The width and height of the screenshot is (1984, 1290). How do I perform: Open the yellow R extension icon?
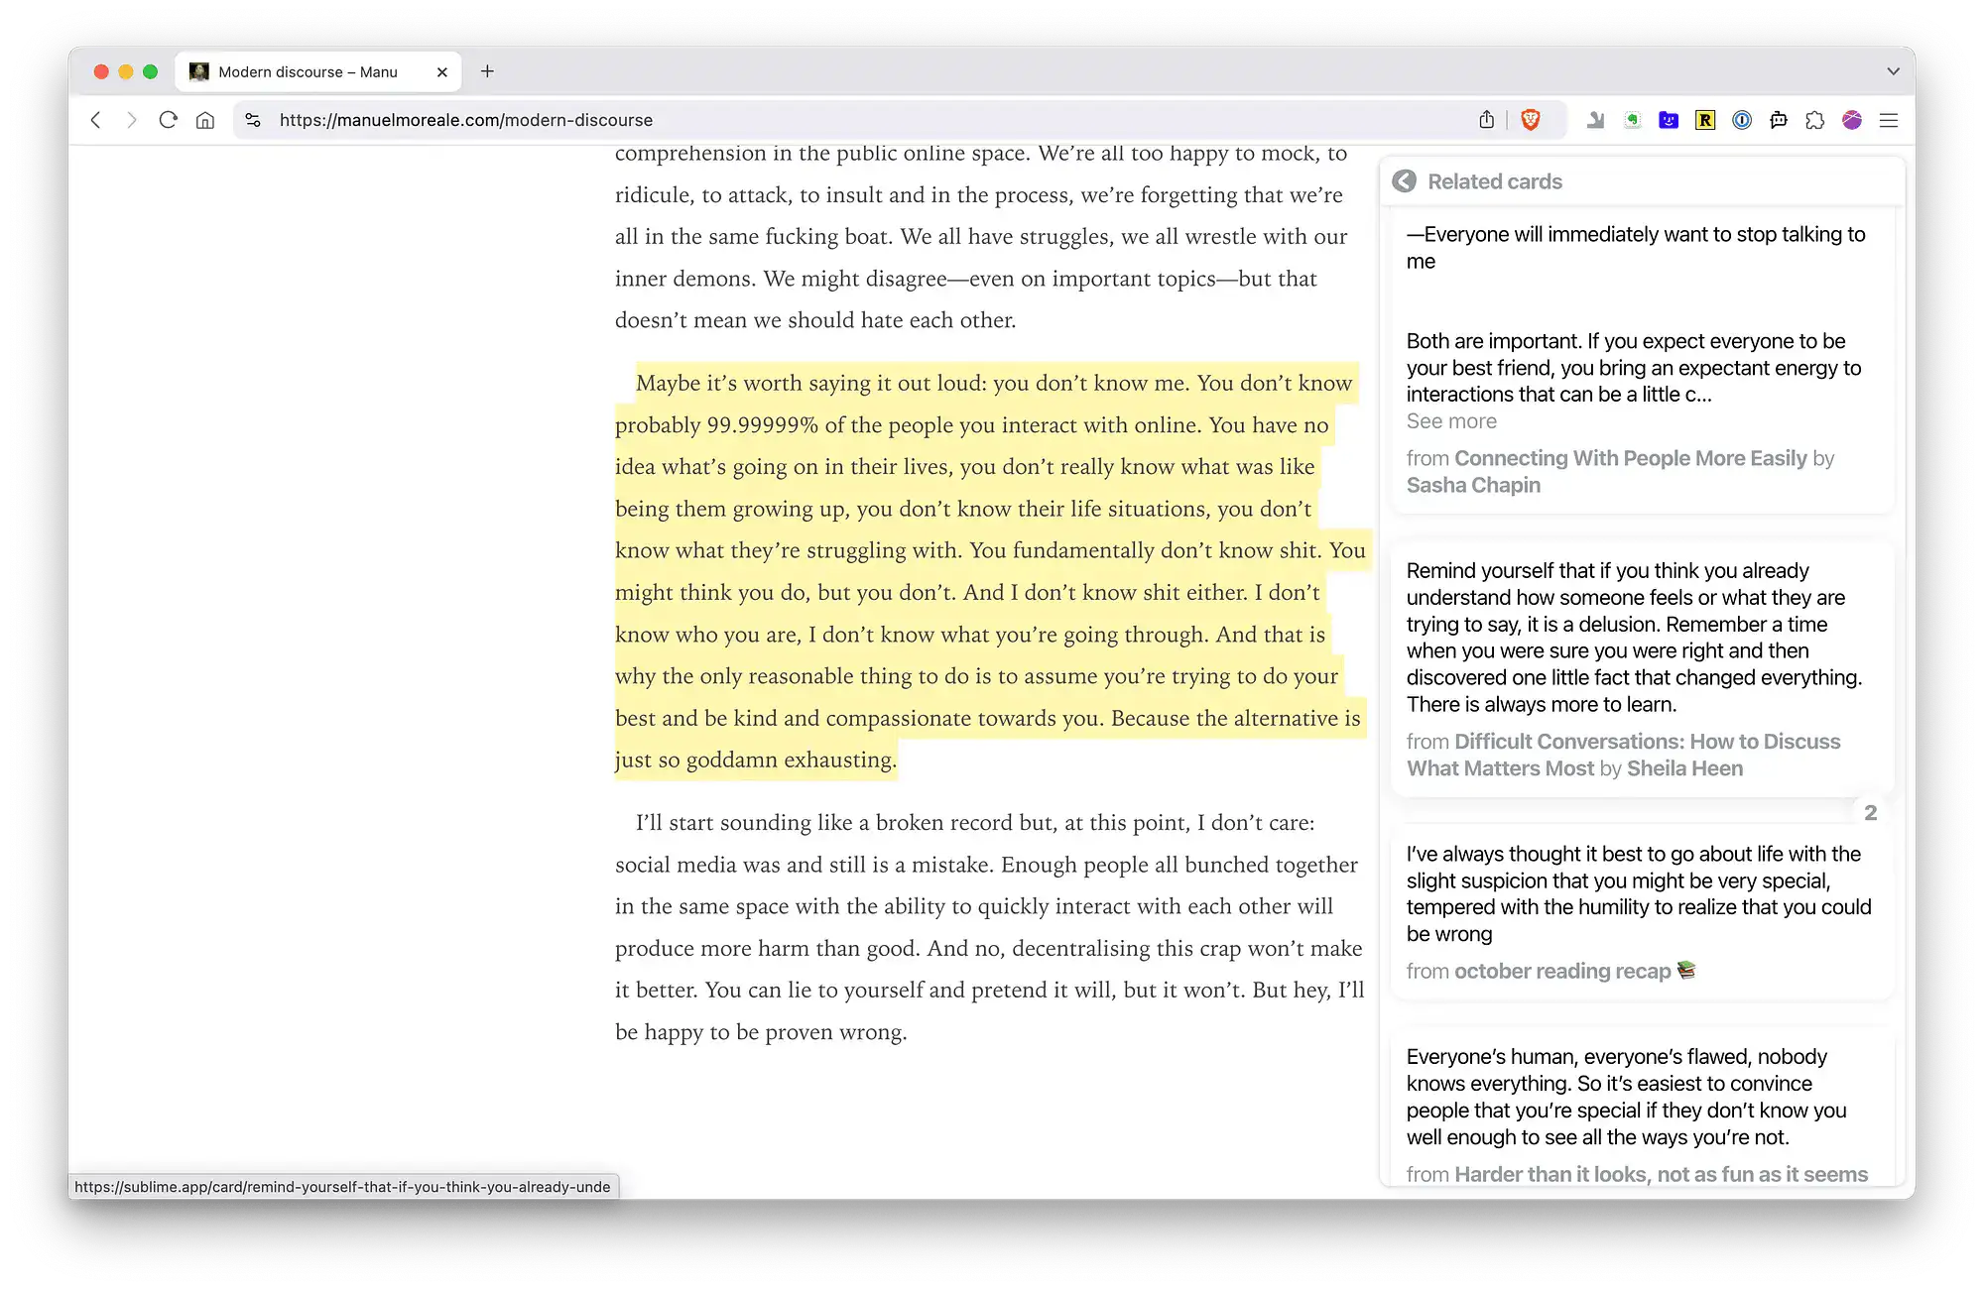tap(1705, 120)
